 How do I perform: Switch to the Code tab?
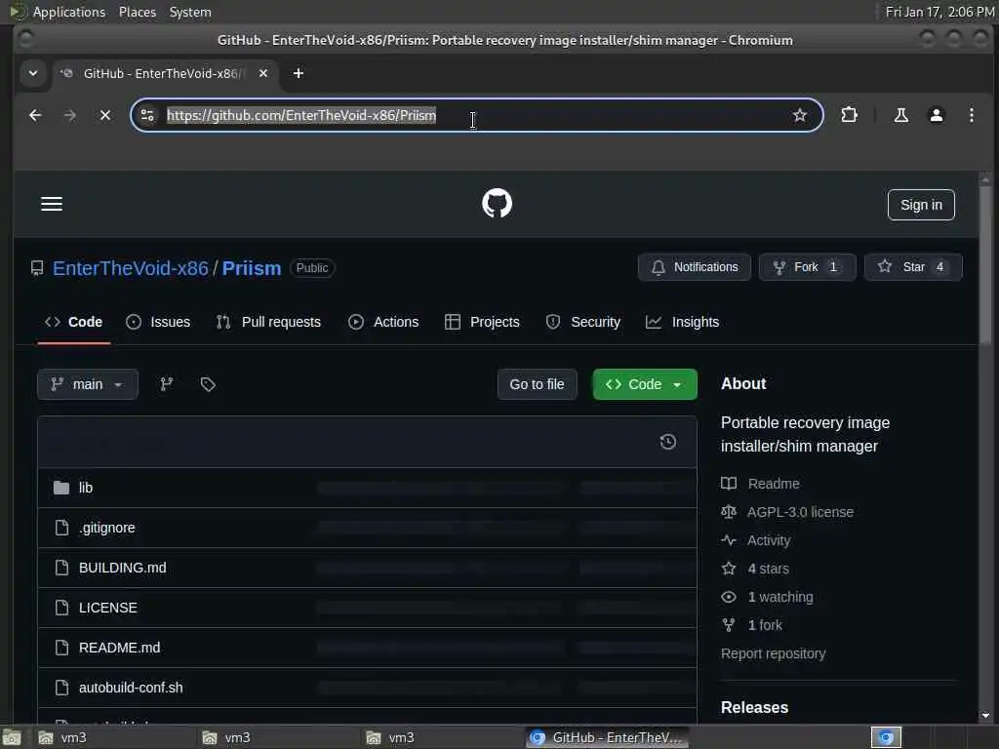coord(74,322)
